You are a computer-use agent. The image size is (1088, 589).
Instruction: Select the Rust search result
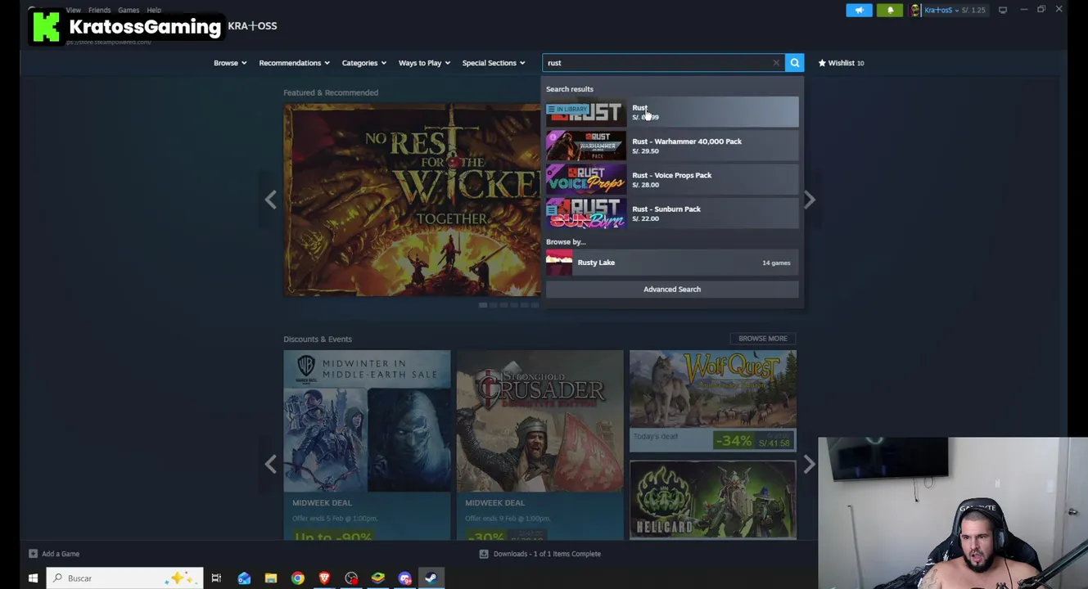pos(672,112)
